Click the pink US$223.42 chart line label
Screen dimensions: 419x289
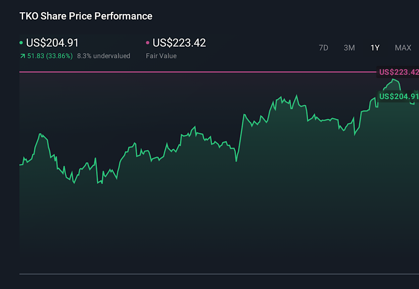pyautogui.click(x=398, y=72)
